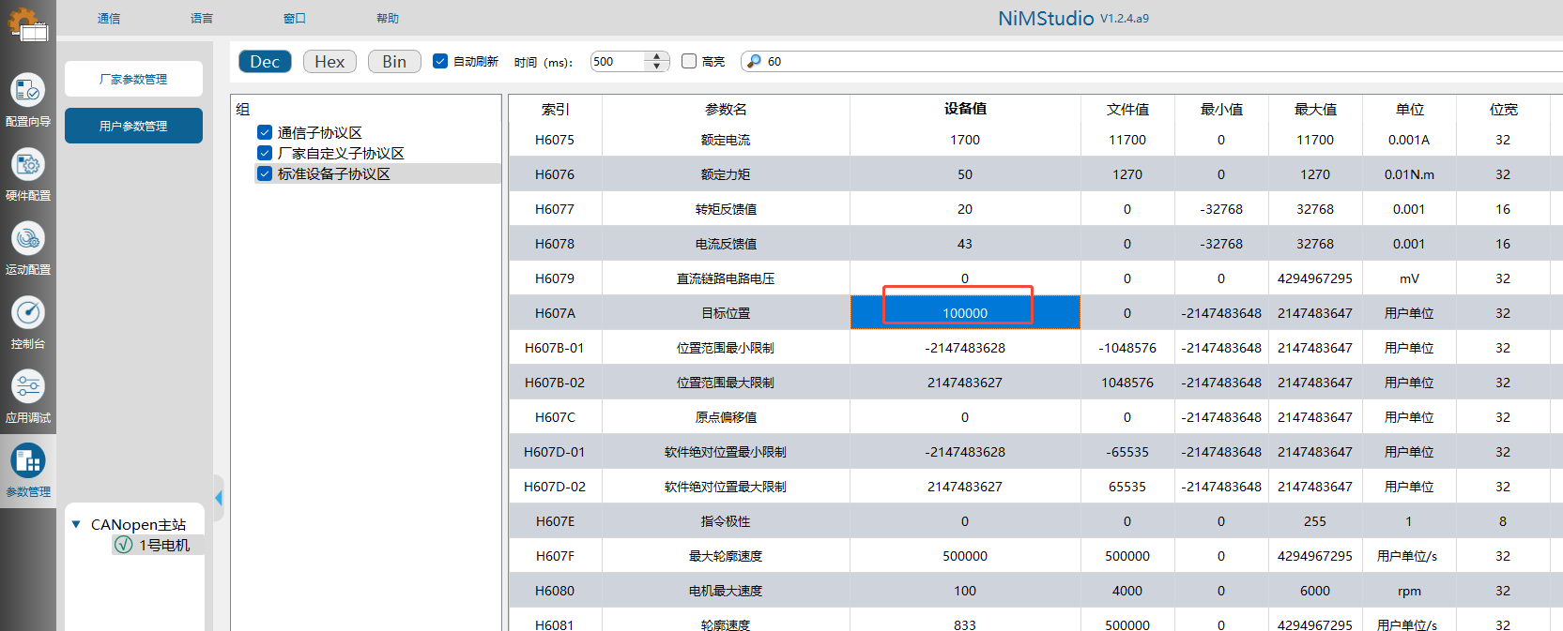Open the 通信 menu
Image resolution: width=1563 pixels, height=631 pixels.
click(109, 18)
